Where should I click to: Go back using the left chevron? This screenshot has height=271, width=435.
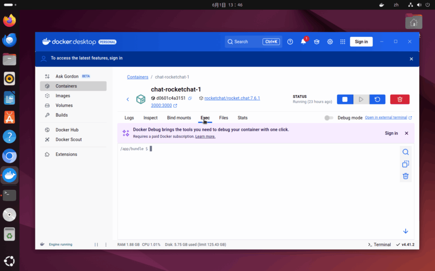128,99
